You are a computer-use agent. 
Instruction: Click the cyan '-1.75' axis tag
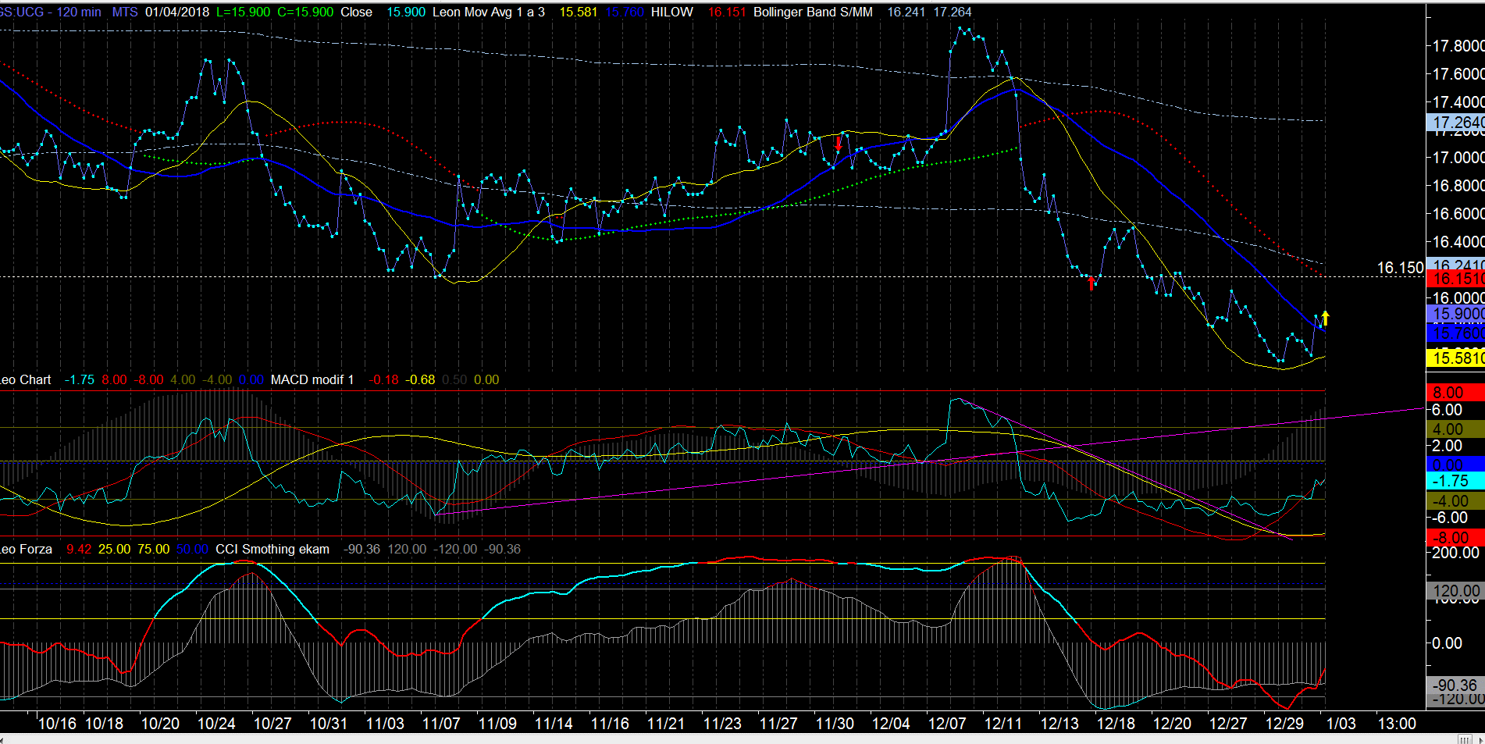(1455, 481)
